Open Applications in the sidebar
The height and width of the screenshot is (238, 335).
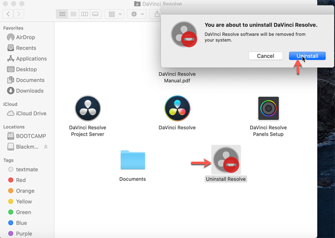[x=27, y=59]
